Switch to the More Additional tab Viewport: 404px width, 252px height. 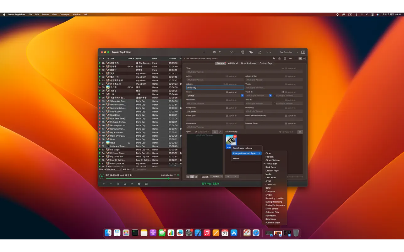tap(248, 63)
